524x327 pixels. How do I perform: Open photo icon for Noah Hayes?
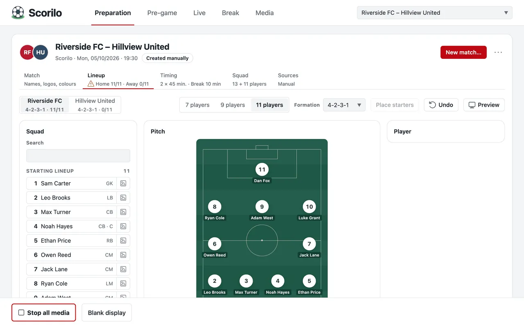coord(123,226)
